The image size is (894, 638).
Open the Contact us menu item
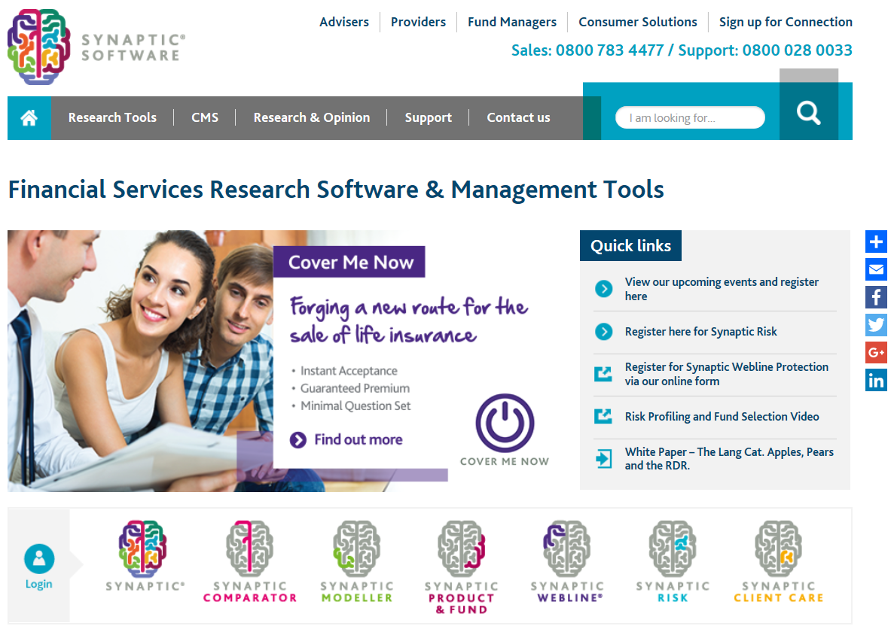pos(518,118)
